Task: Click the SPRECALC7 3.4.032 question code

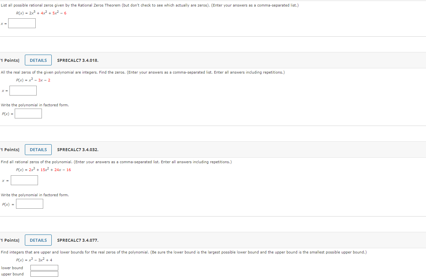Action: point(78,150)
